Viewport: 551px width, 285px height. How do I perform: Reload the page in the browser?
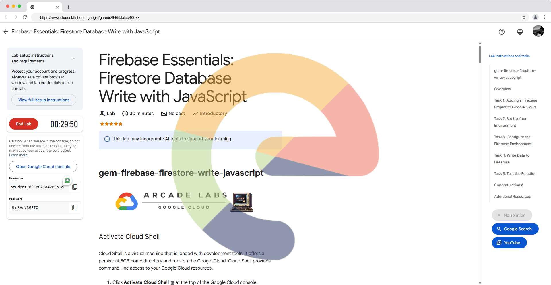pos(25,17)
